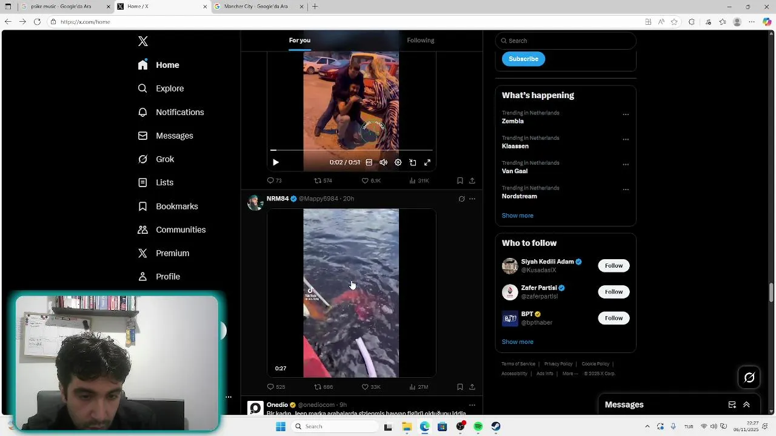Open Terms of Service link

(518, 364)
